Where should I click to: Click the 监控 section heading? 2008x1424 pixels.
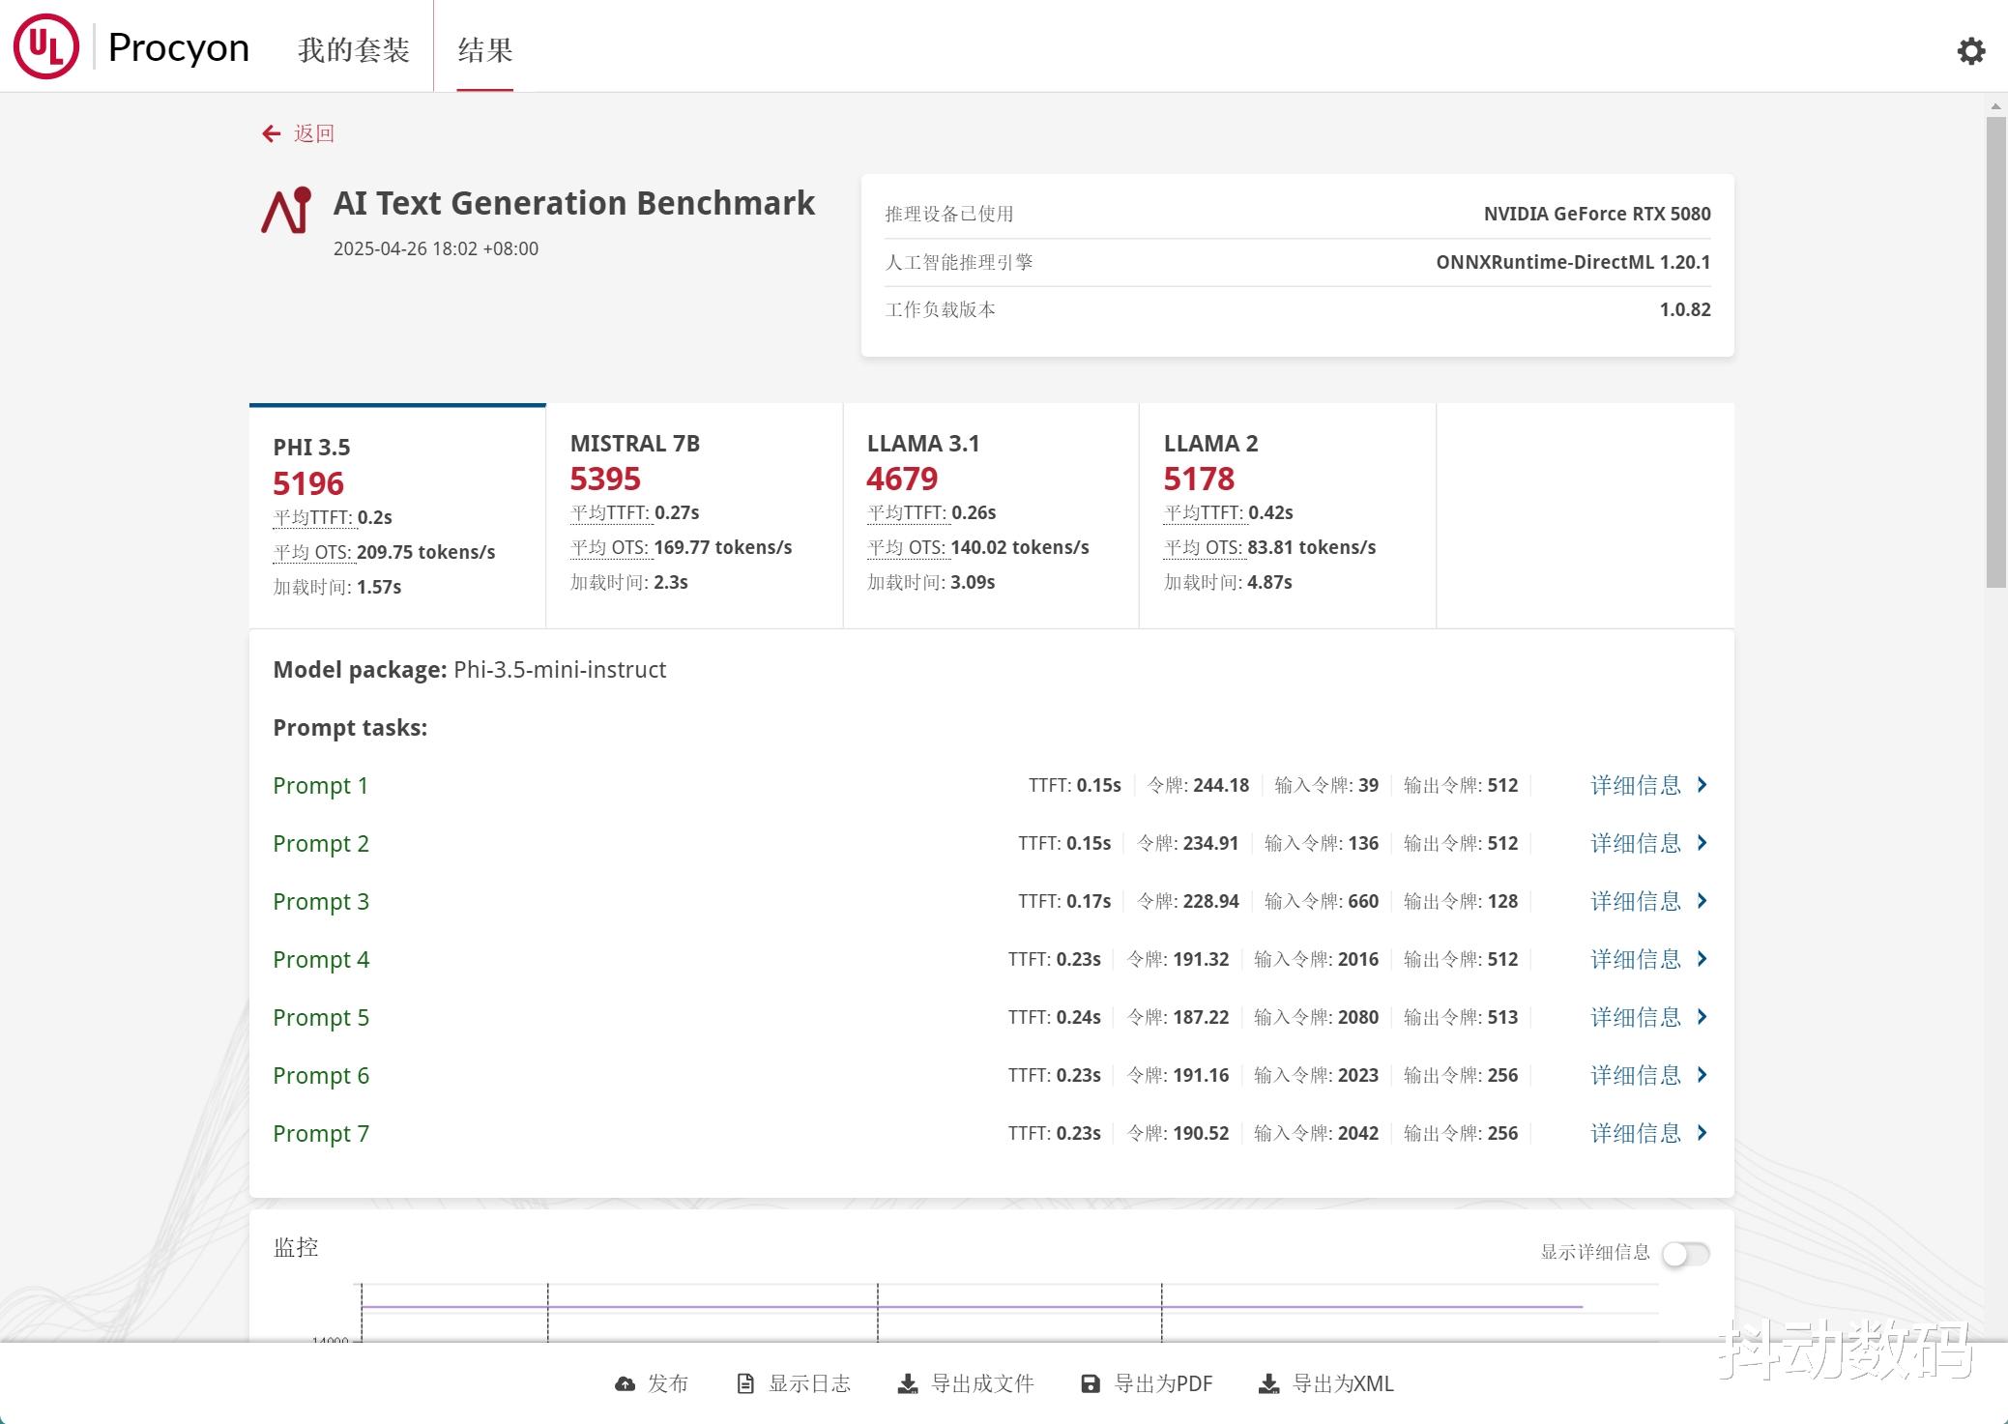tap(296, 1247)
